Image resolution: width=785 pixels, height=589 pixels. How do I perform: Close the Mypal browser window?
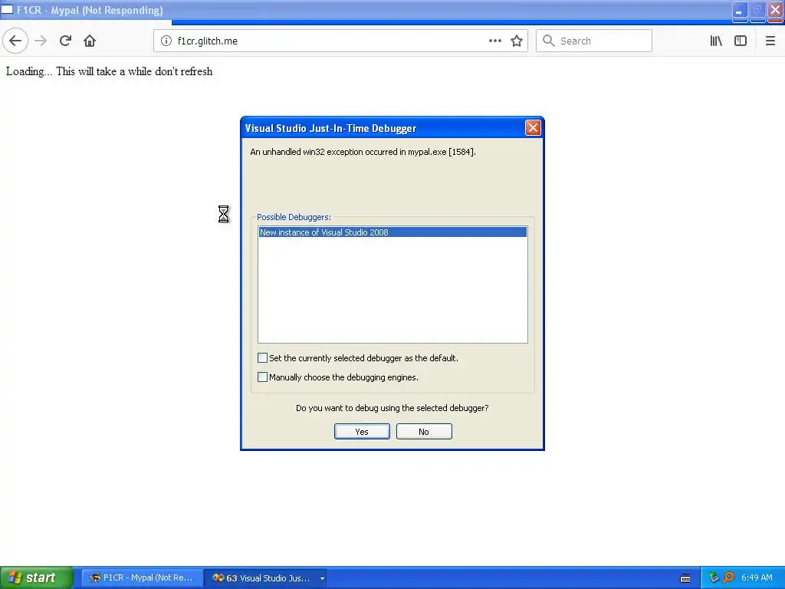click(776, 11)
